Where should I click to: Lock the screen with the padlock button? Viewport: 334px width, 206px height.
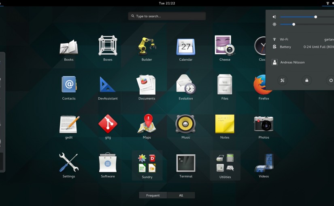point(306,80)
